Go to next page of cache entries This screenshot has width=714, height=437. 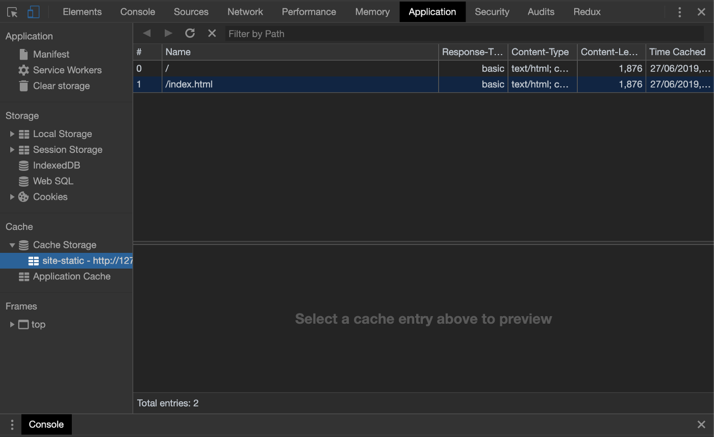[x=168, y=34]
